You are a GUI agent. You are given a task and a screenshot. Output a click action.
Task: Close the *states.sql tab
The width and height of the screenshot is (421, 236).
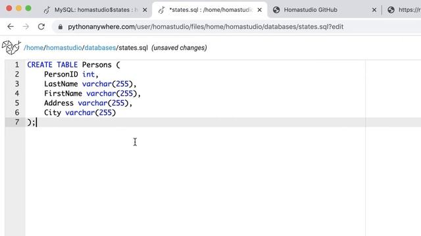tap(260, 10)
